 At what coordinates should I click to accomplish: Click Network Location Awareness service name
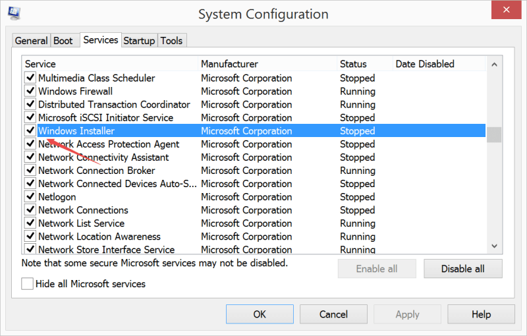click(x=99, y=237)
